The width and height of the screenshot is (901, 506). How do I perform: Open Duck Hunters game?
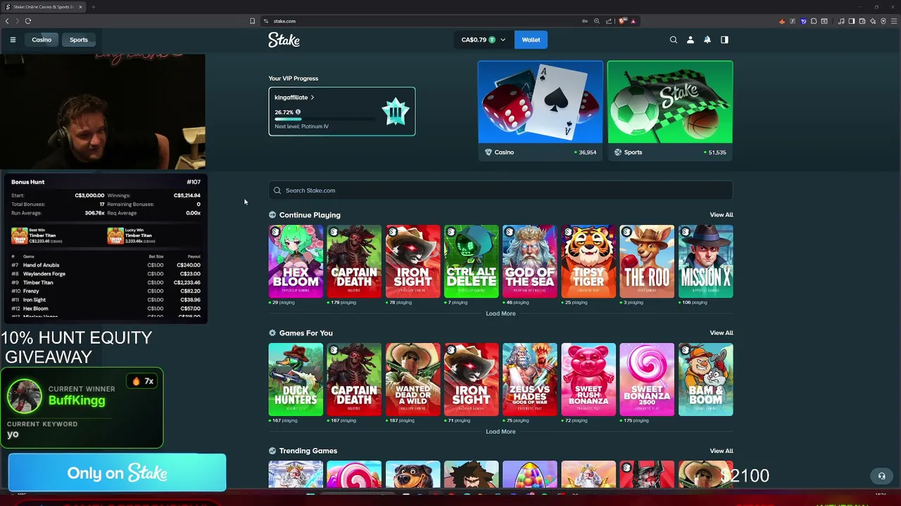coord(296,379)
